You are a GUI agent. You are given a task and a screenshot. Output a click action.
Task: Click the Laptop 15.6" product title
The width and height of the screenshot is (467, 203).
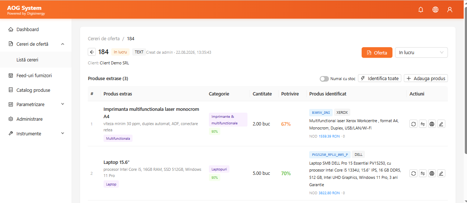point(116,162)
